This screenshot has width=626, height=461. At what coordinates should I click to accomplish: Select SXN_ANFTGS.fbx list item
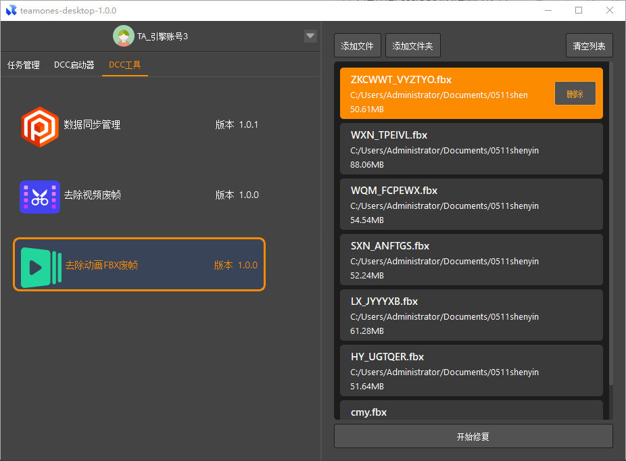tap(471, 260)
